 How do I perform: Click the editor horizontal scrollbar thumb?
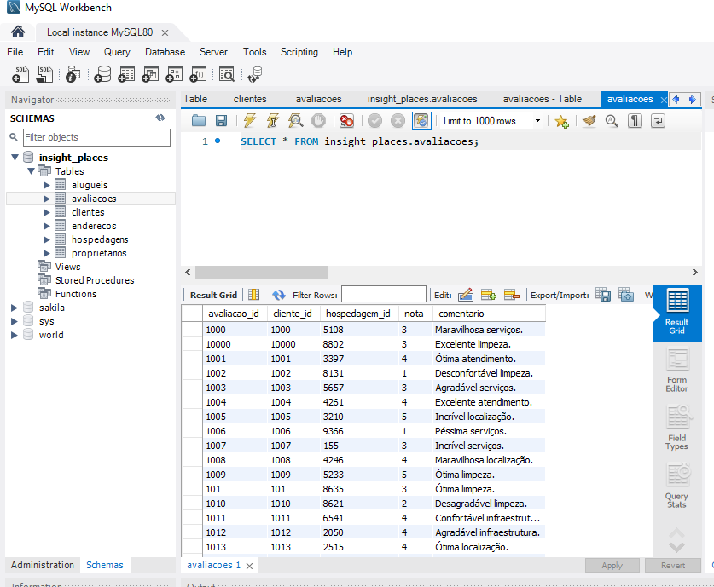tap(262, 272)
